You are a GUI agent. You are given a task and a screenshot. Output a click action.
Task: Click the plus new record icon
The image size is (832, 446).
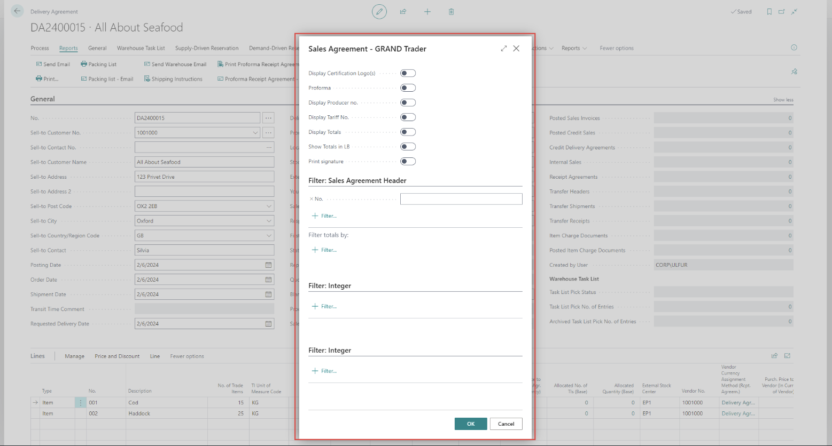427,11
